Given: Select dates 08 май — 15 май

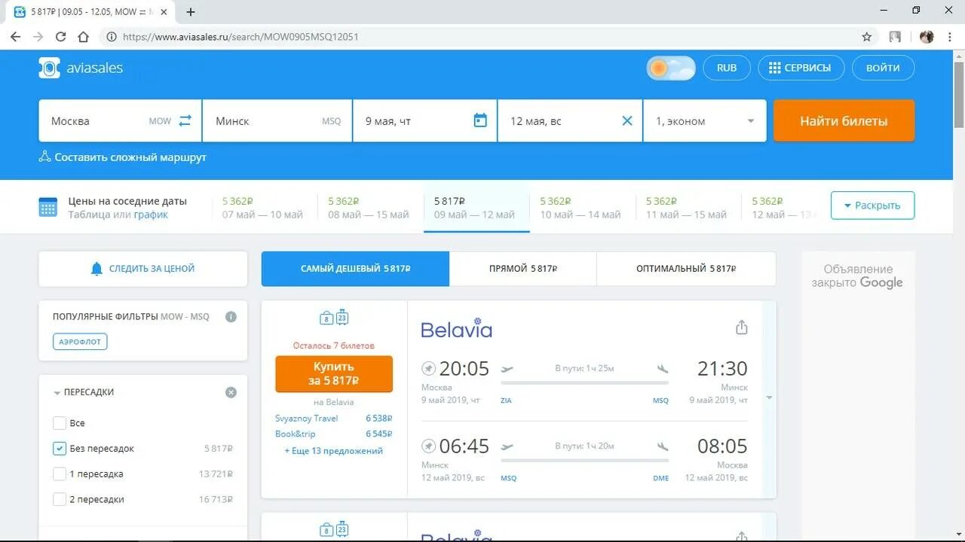Looking at the screenshot, I should (x=369, y=208).
